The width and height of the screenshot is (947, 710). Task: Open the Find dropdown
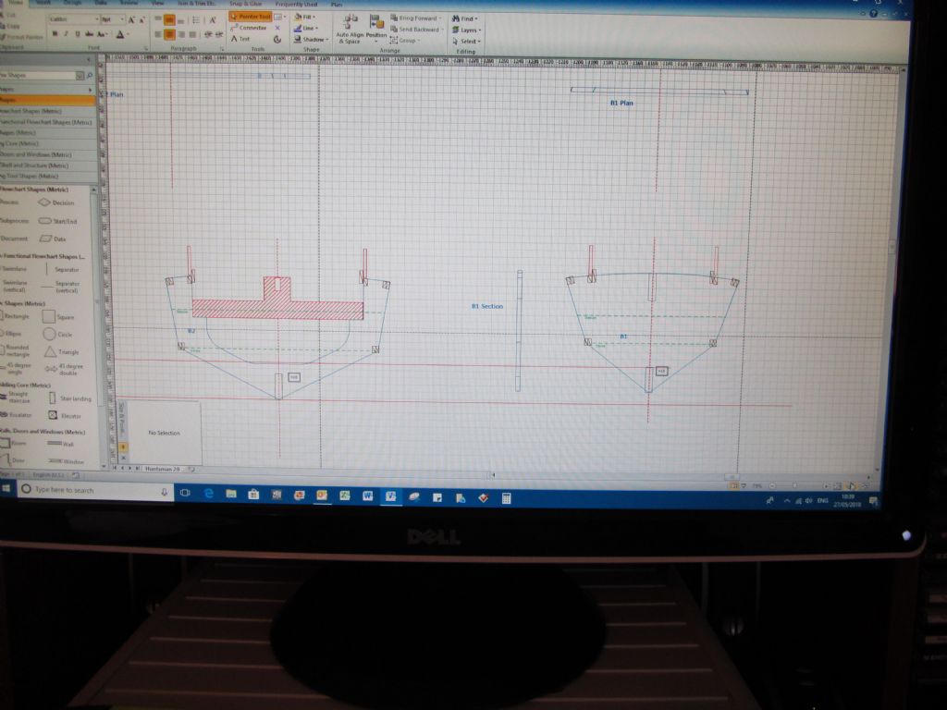(x=465, y=18)
